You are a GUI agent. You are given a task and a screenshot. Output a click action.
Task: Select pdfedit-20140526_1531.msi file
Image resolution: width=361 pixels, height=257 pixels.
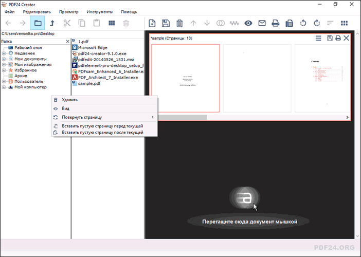tap(106, 60)
